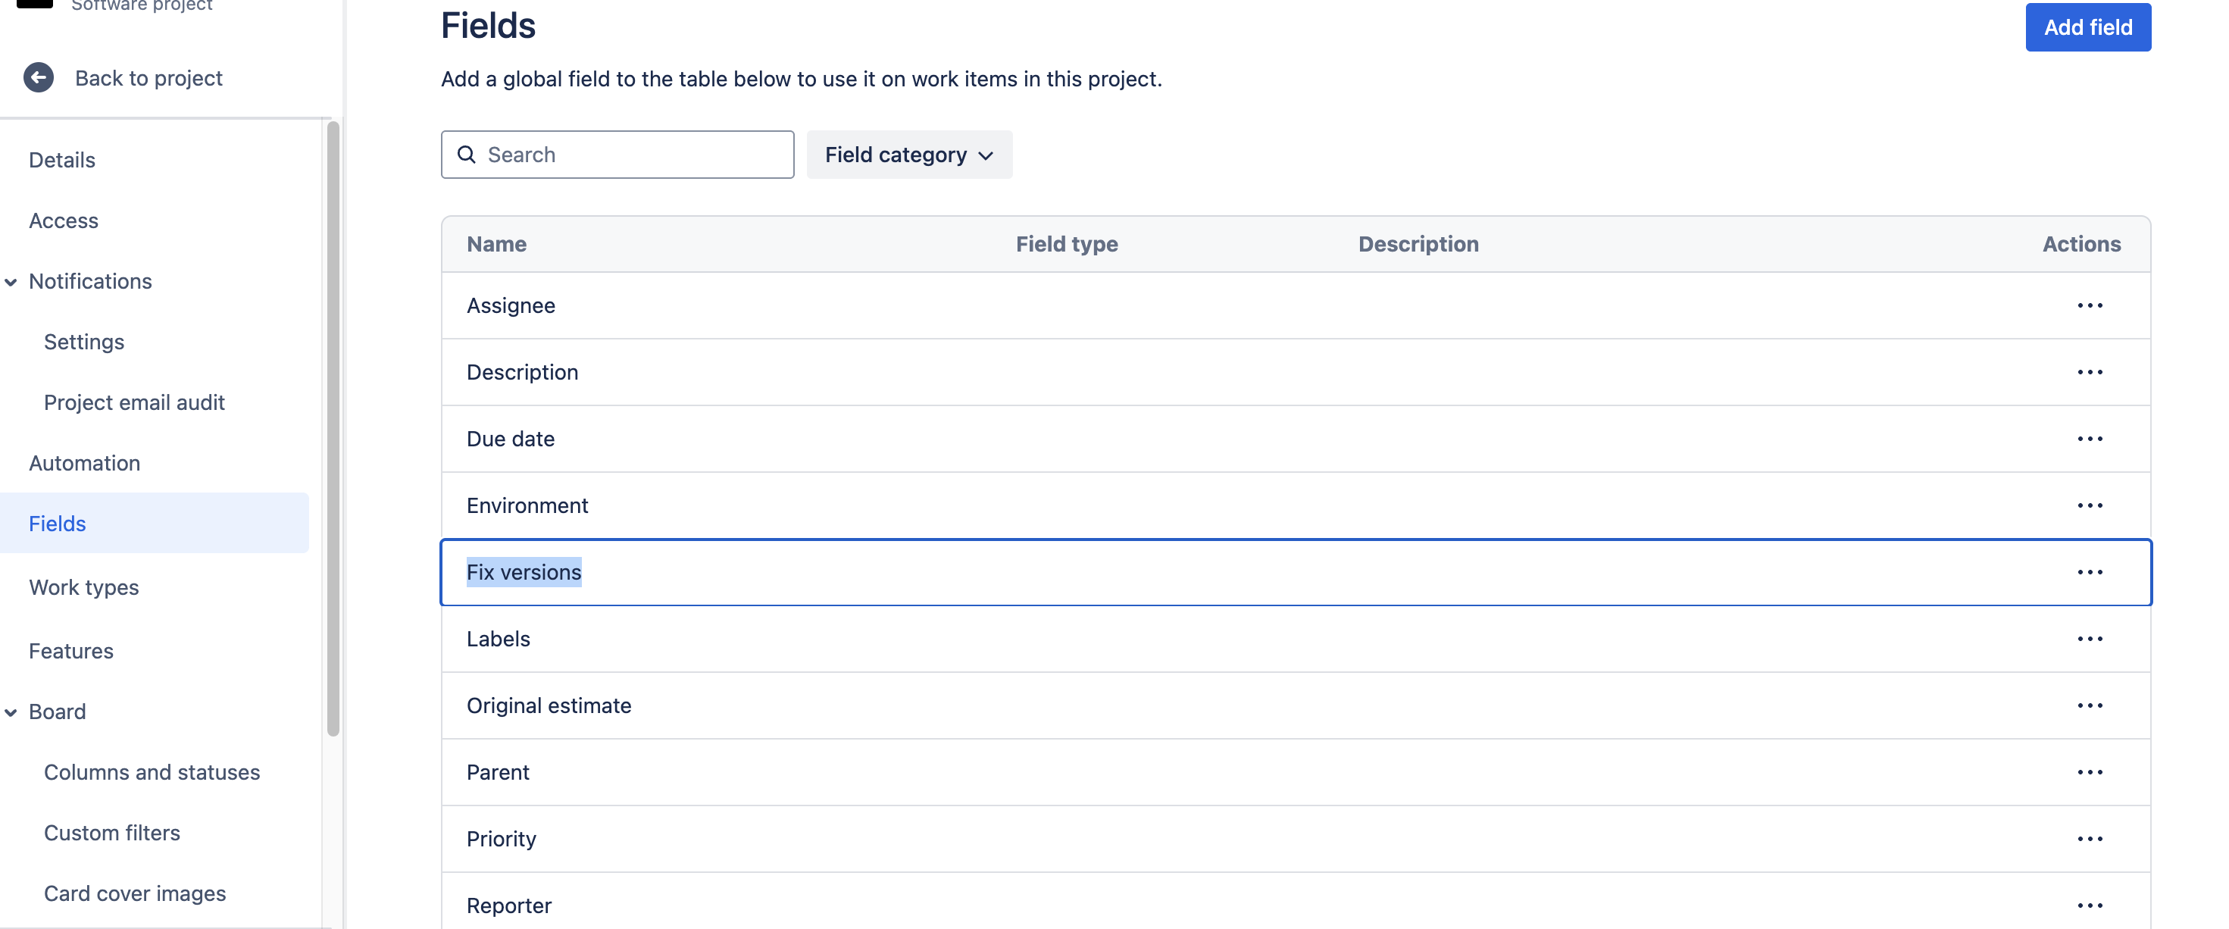Open Project email audit
Viewport: 2229px width, 929px height.
click(134, 402)
